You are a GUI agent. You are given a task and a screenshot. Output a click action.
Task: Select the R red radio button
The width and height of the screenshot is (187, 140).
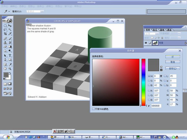(x=149, y=90)
